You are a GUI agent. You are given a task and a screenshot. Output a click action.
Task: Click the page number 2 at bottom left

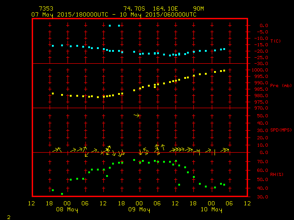pyautogui.click(x=9, y=217)
